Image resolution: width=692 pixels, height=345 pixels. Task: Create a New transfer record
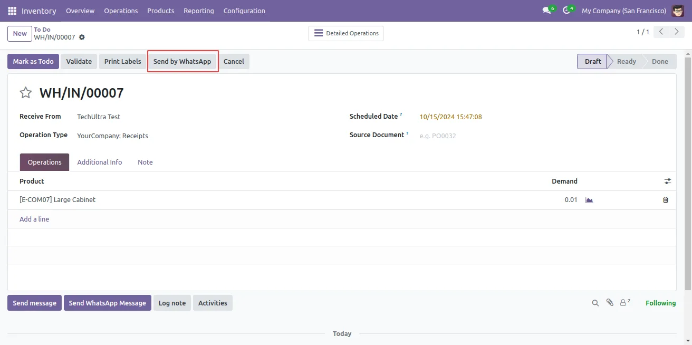[20, 33]
